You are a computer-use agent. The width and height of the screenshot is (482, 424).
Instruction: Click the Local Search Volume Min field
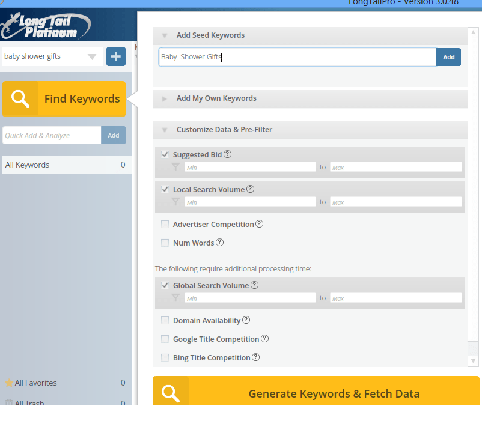click(250, 202)
